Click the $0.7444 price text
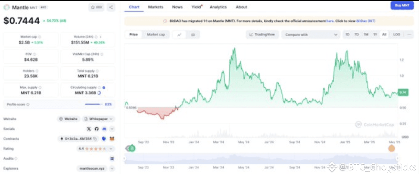The height and width of the screenshot is (175, 419). coord(22,21)
